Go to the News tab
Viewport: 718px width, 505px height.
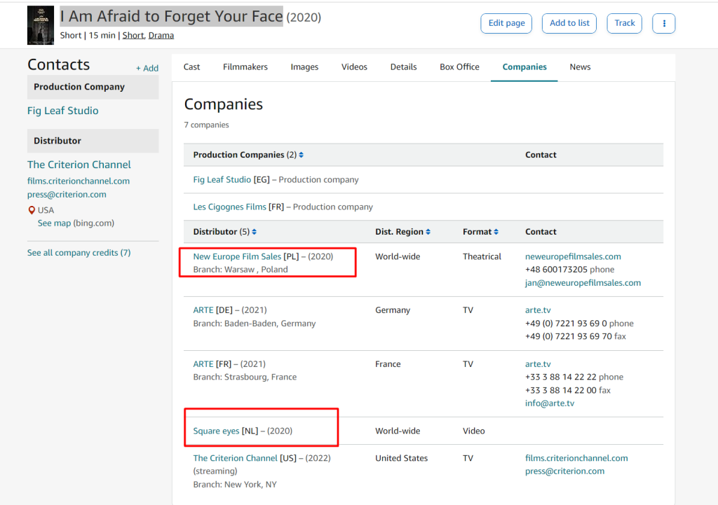(580, 67)
